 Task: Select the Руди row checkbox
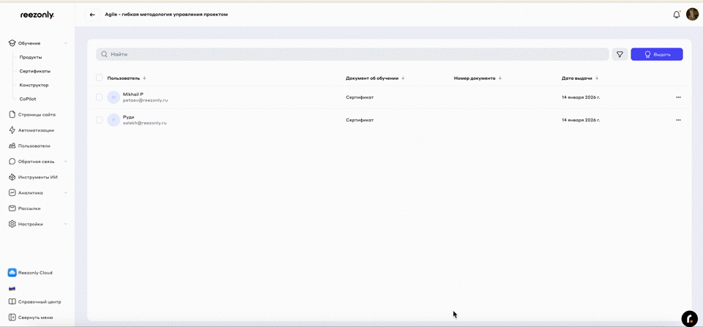[x=100, y=120]
